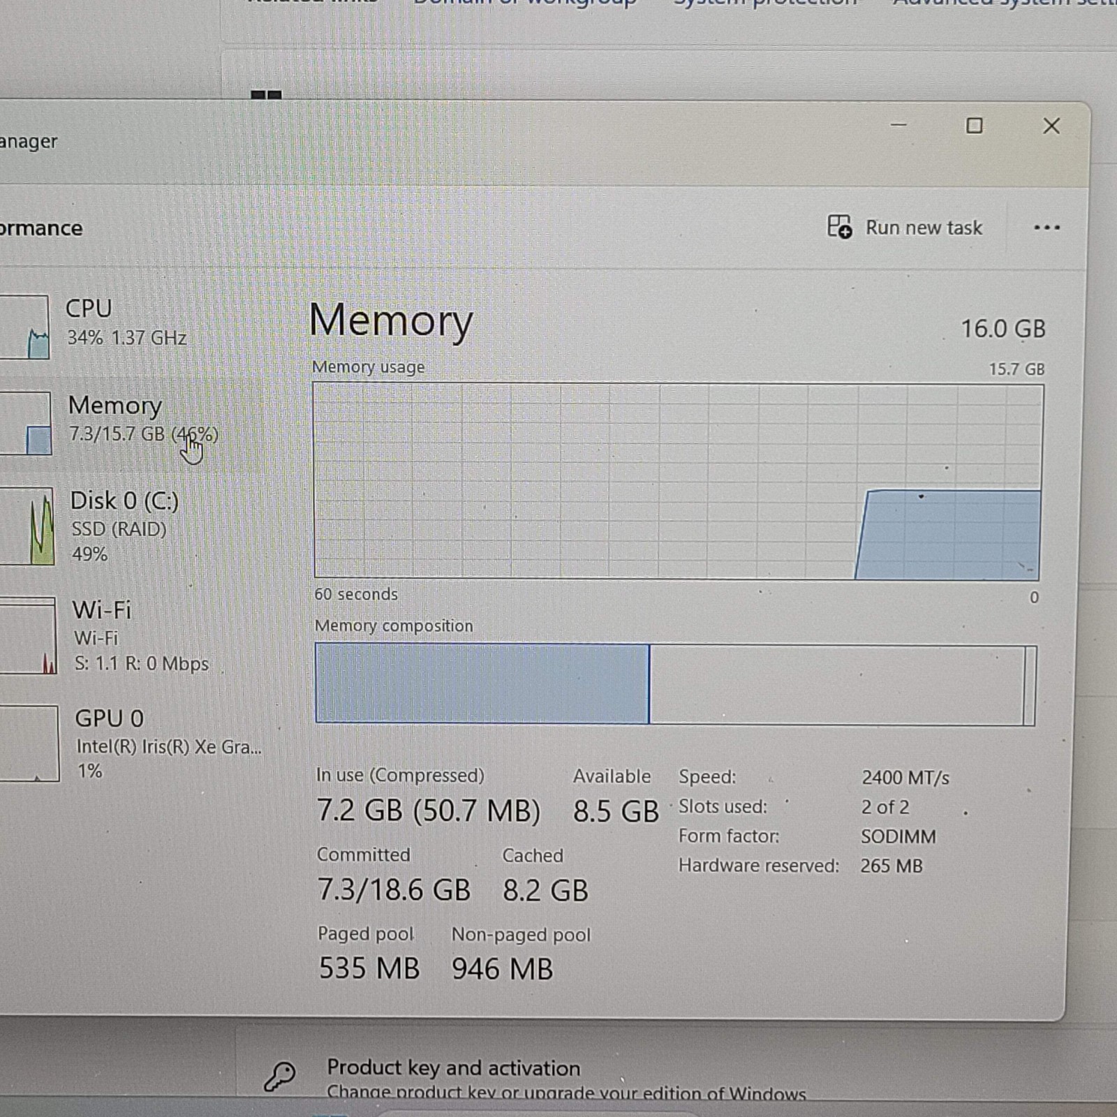Screen dimensions: 1117x1117
Task: Click the free sliver at composition bar's end
Action: (x=1030, y=686)
